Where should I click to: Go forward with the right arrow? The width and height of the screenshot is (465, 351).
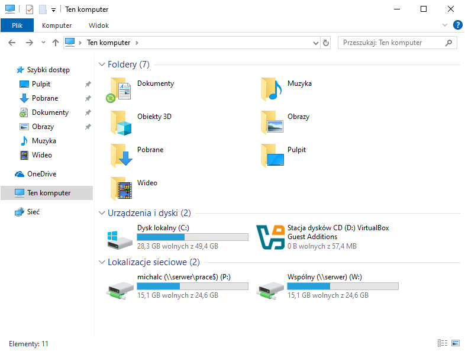pyautogui.click(x=30, y=43)
